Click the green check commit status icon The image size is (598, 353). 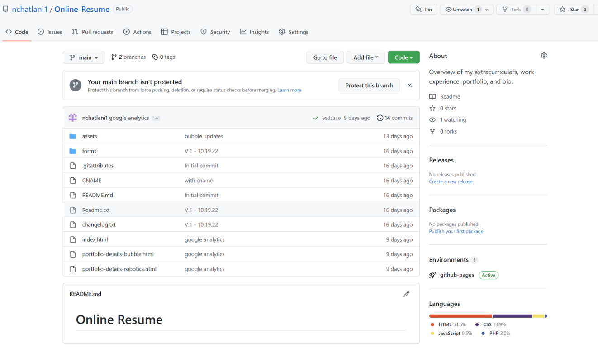coord(316,118)
